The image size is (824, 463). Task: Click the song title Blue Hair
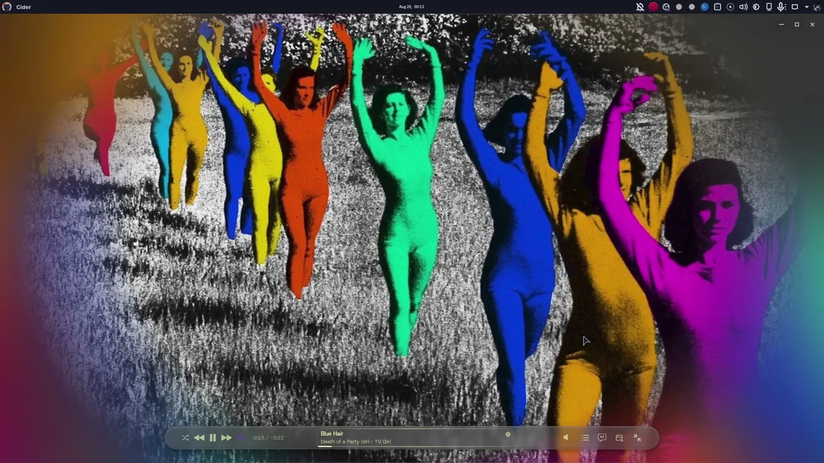pos(332,434)
